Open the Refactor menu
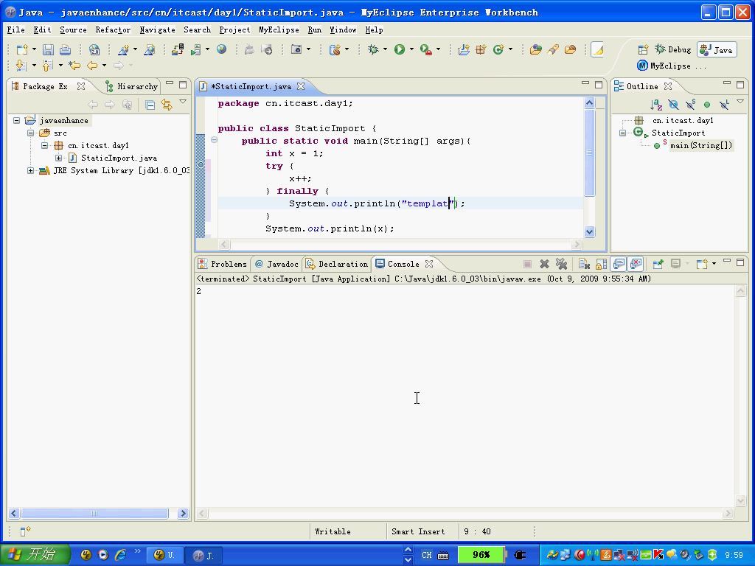Screen dimensions: 755x566 pos(113,30)
